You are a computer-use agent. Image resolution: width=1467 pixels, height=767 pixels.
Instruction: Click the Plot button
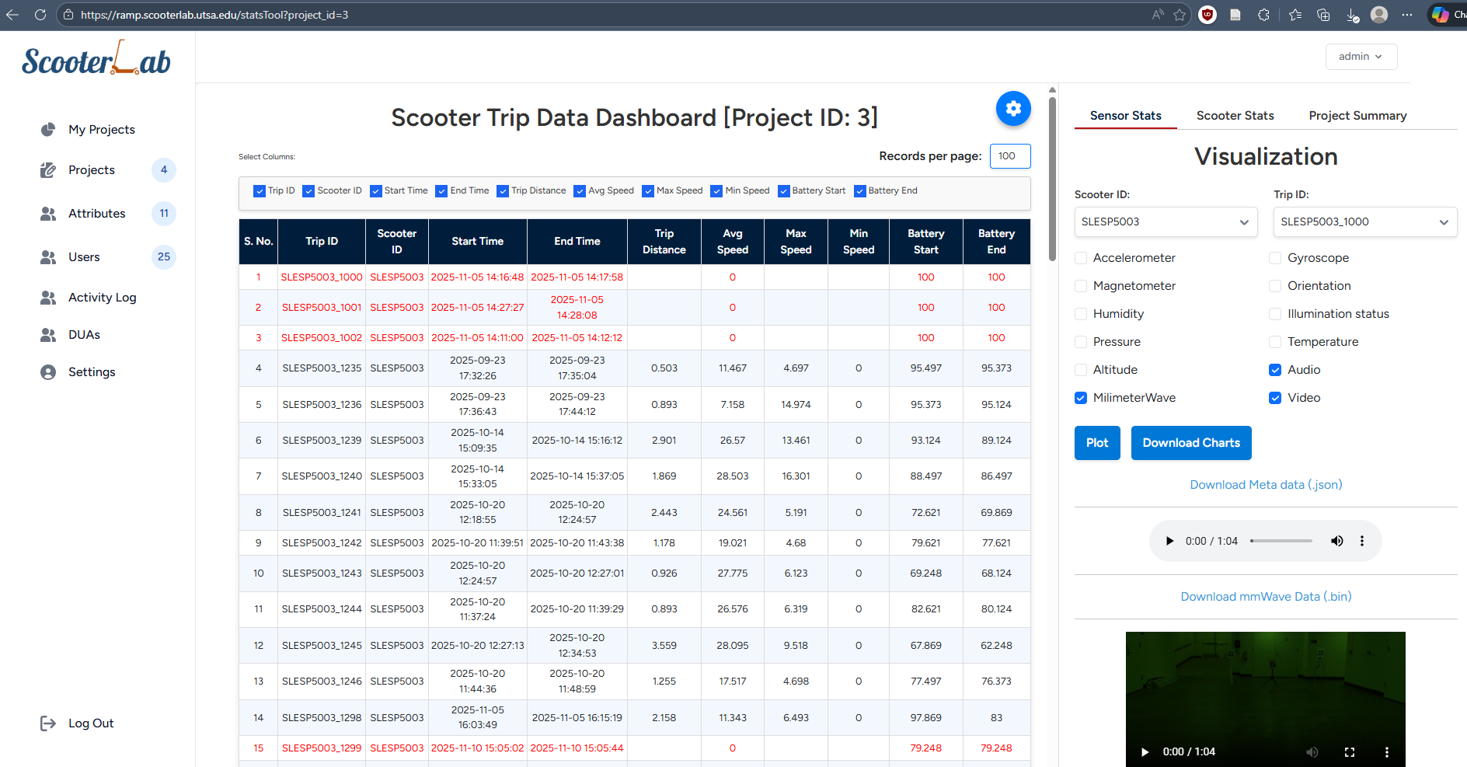1096,442
